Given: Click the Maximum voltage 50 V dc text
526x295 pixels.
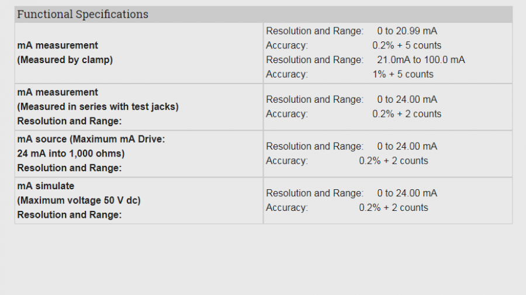Looking at the screenshot, I should (79, 200).
